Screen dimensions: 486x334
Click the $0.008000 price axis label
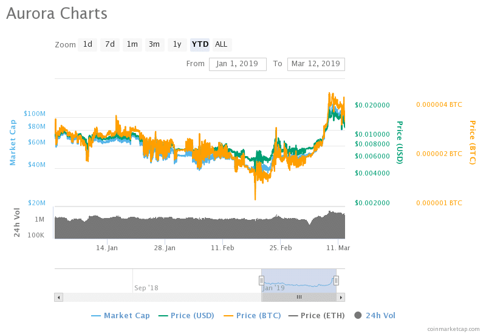tap(372, 144)
